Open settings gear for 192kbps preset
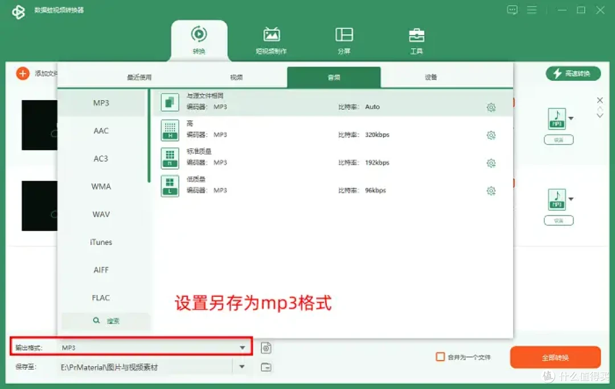 pos(491,163)
